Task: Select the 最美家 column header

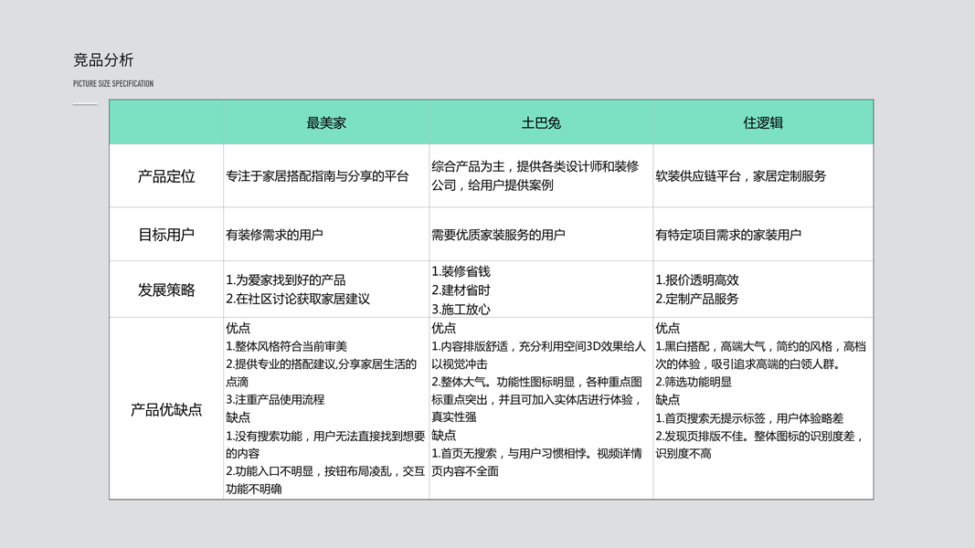Action: 326,123
